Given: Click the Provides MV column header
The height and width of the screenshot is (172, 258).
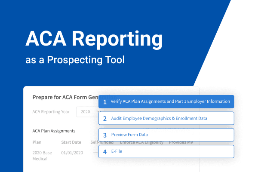Looking at the screenshot, I should point(181,142).
